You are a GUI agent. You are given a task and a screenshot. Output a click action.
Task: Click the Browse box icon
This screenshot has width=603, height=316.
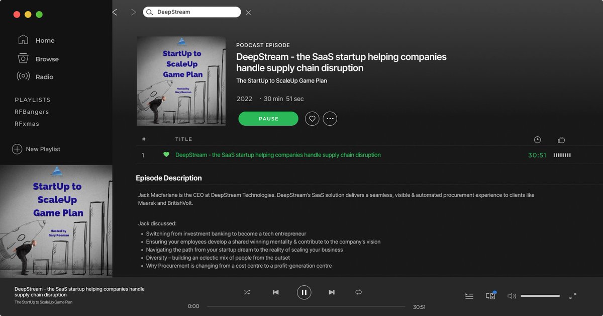pyautogui.click(x=23, y=58)
